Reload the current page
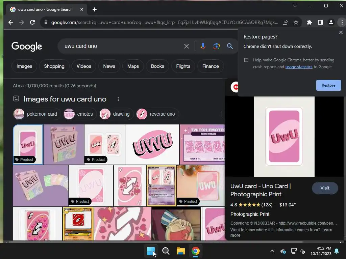 pyautogui.click(x=32, y=22)
